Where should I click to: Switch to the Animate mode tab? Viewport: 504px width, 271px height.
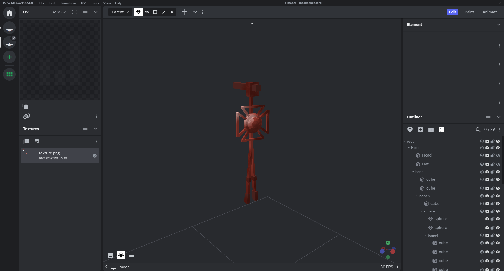pyautogui.click(x=490, y=12)
